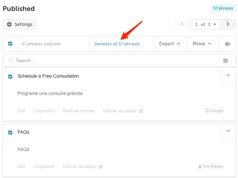Click Settings gear icon
Viewport: 238px width, 178px height.
(x=9, y=24)
